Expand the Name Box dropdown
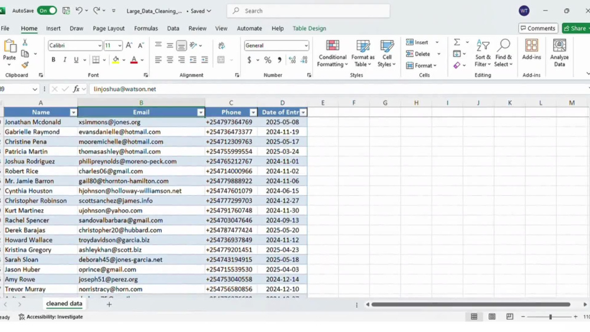This screenshot has height=332, width=590. click(35, 89)
